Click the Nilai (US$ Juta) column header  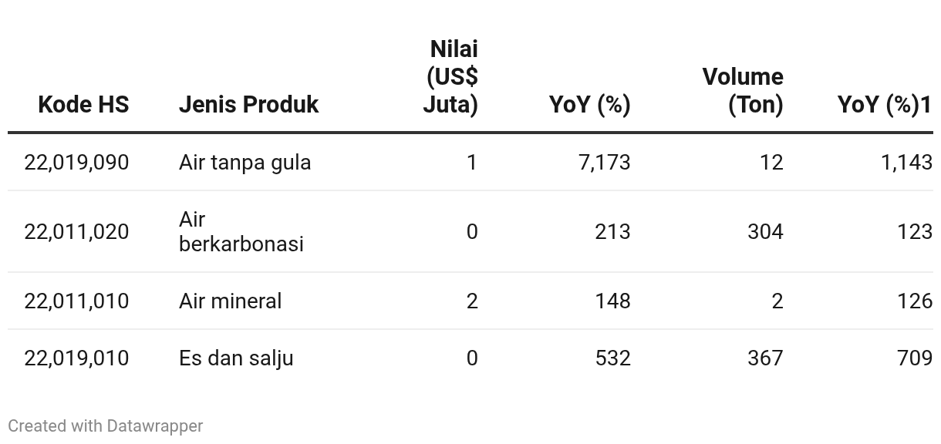coord(451,76)
